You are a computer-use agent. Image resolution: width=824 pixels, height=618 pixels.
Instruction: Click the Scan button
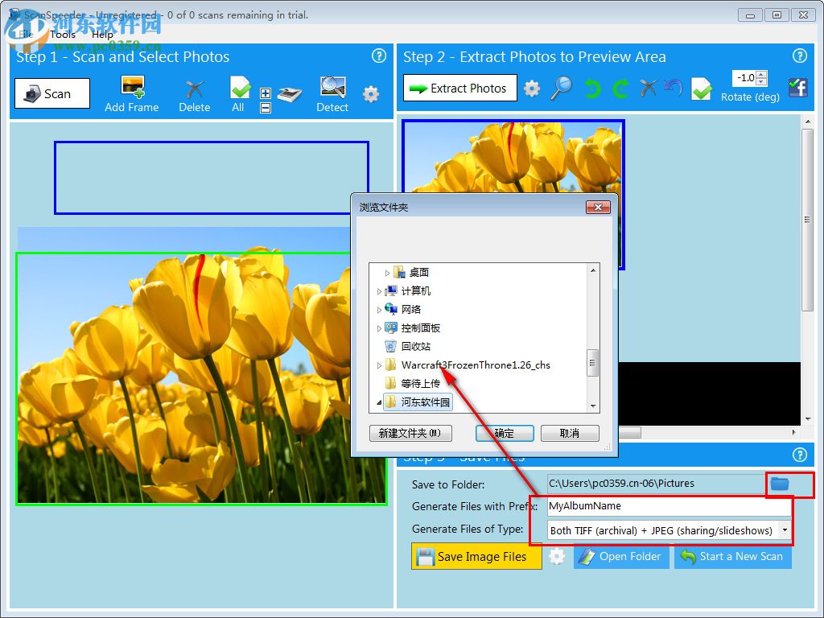[52, 93]
